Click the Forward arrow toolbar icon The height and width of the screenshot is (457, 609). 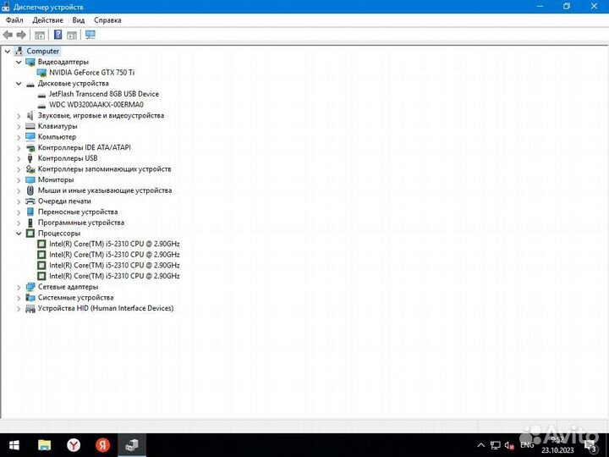21,35
